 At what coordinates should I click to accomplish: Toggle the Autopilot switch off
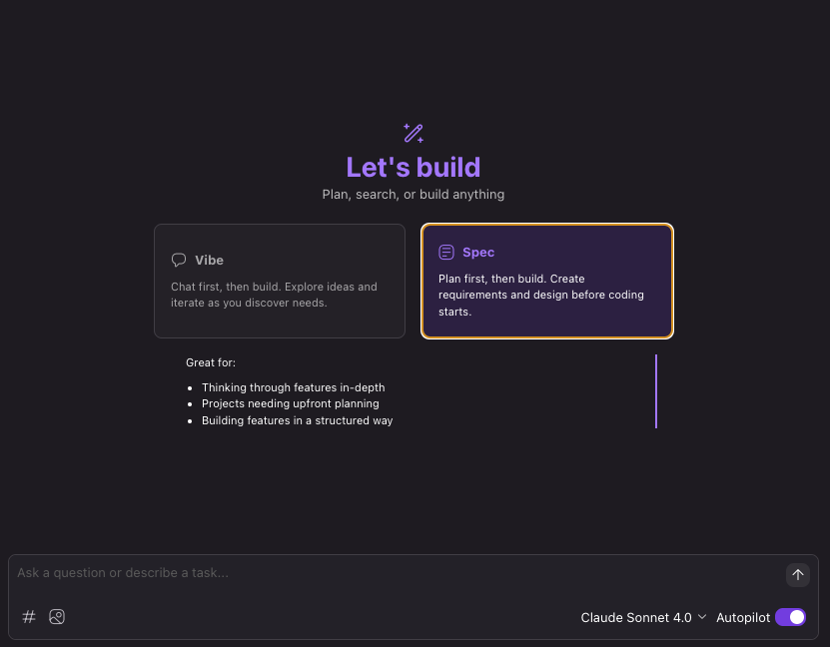click(x=790, y=617)
